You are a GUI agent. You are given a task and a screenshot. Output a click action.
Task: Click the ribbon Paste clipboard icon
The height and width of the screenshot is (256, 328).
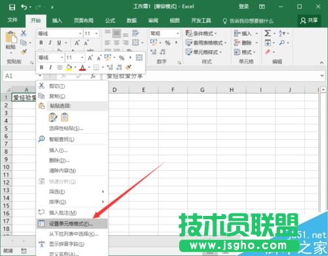11,37
